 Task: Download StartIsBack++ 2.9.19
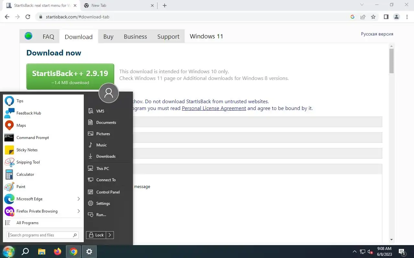[x=70, y=77]
